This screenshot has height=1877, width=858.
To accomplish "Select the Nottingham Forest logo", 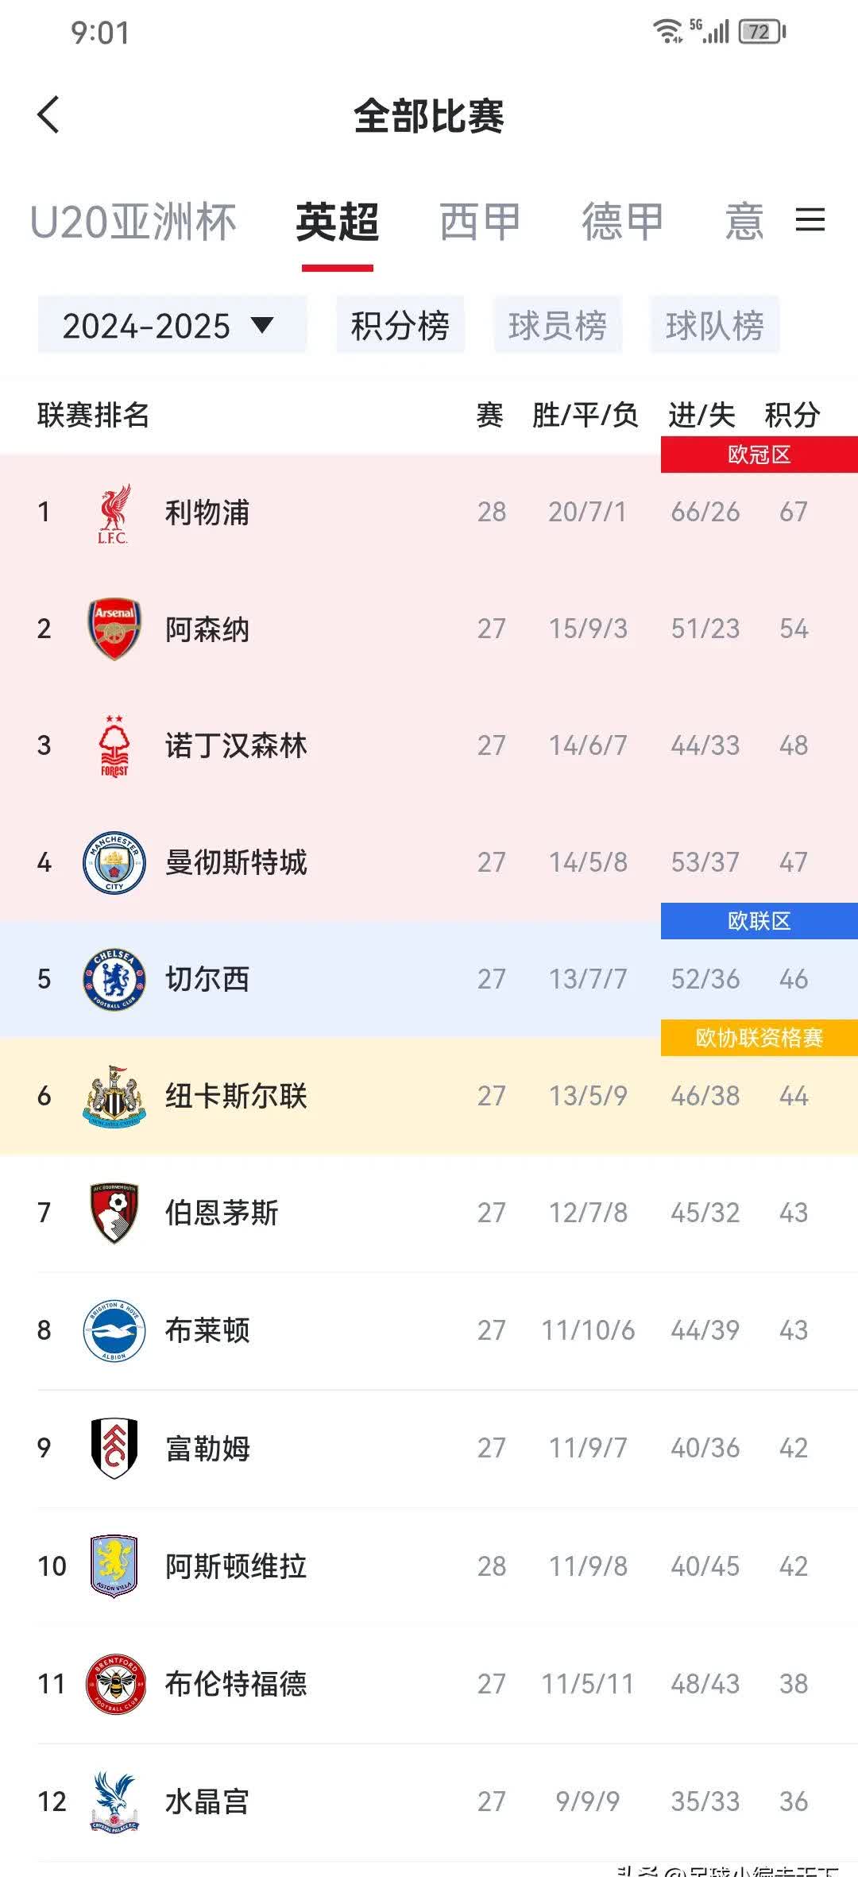I will [114, 745].
